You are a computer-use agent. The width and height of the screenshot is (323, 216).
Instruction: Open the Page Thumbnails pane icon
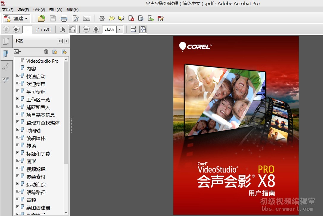pos(6,41)
